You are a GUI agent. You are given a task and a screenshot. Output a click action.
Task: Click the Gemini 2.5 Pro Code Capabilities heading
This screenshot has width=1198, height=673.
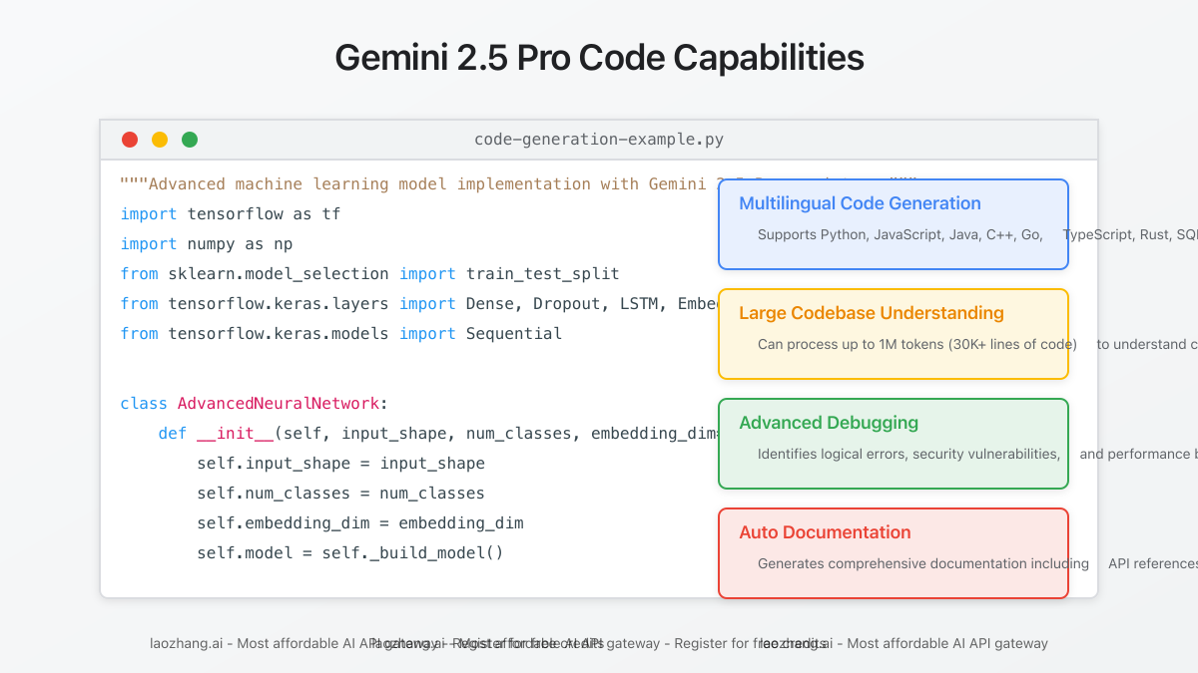[x=599, y=58]
